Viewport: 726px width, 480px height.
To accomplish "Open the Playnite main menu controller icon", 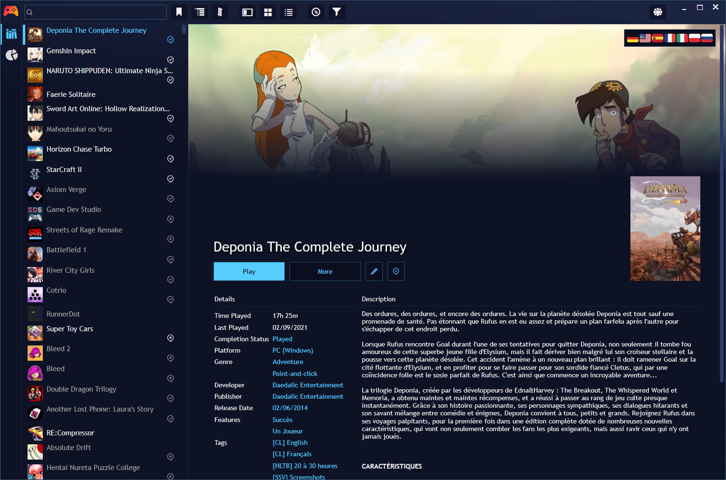I will point(10,10).
